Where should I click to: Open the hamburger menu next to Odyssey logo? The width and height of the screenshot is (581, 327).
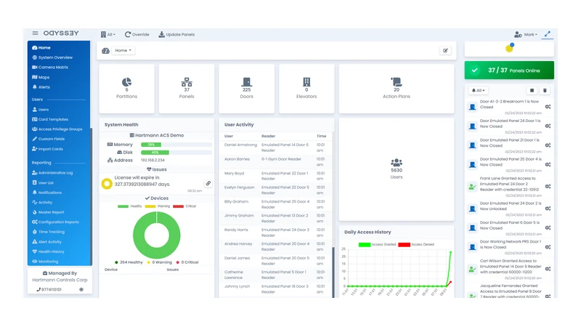point(35,33)
